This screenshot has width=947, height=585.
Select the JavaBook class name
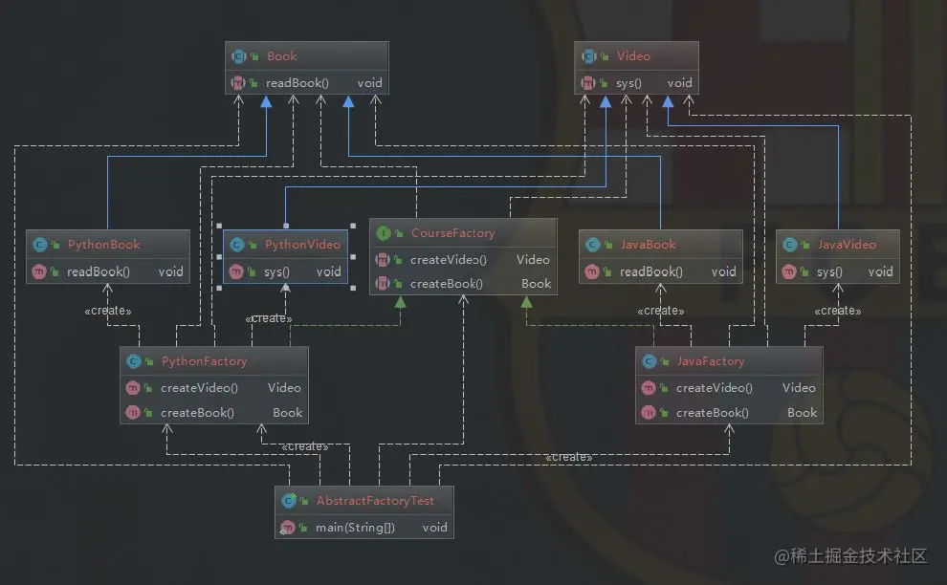click(648, 245)
